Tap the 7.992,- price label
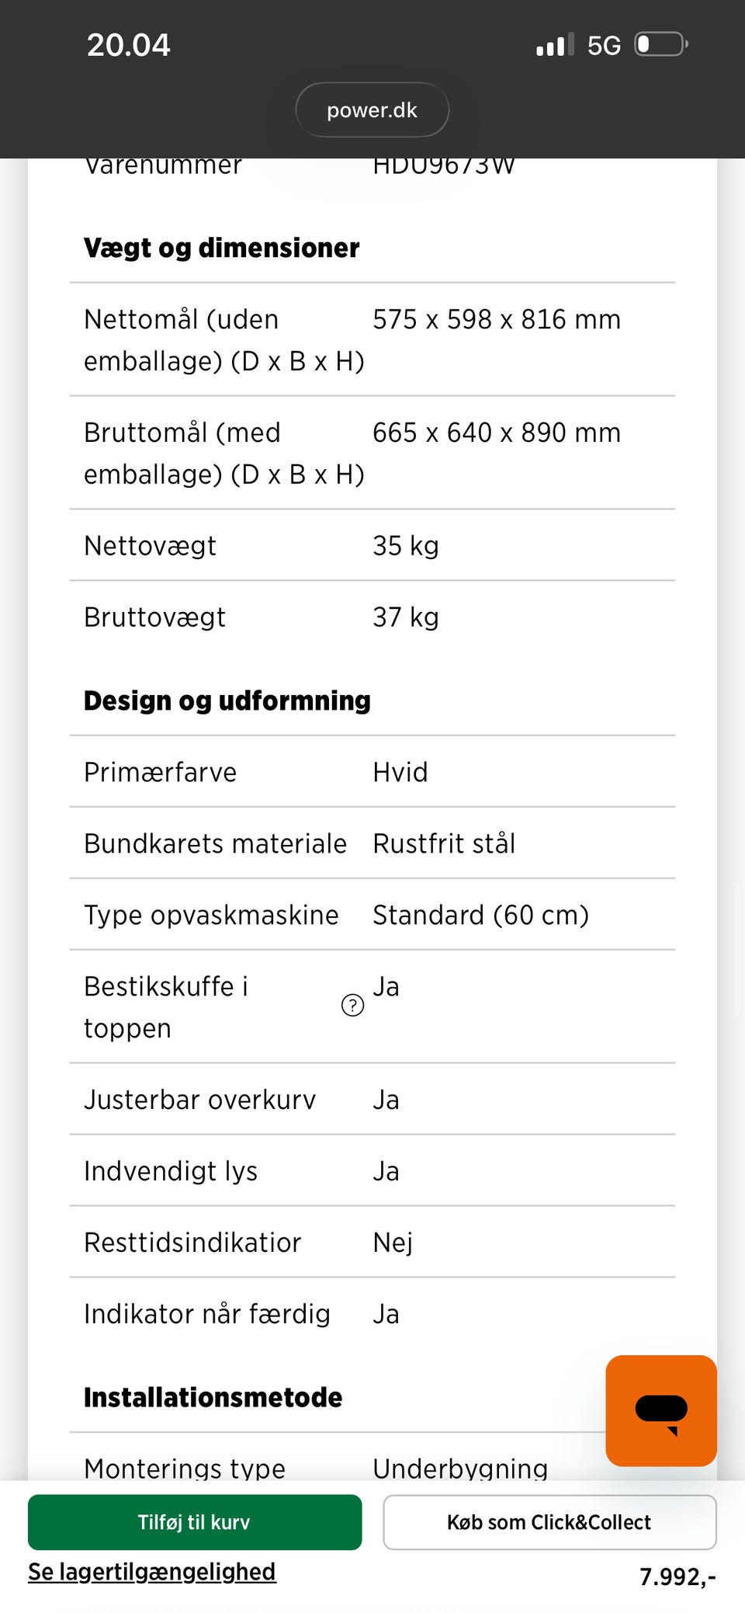The height and width of the screenshot is (1613, 745). (x=677, y=1576)
